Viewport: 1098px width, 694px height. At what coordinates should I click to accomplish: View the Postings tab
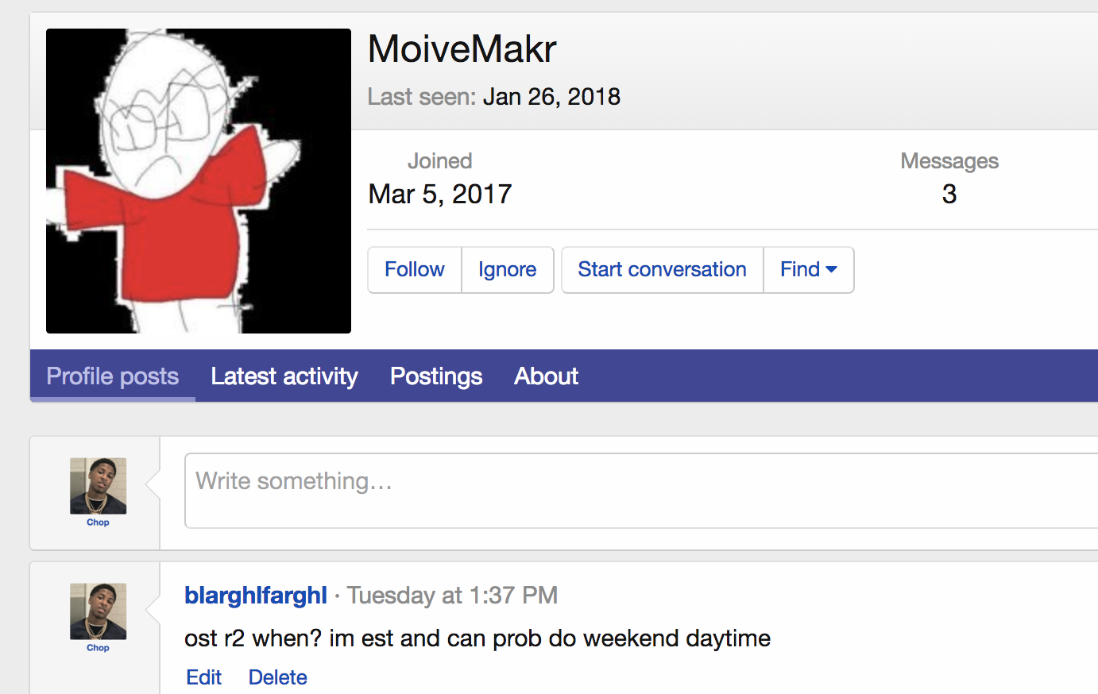(x=436, y=376)
